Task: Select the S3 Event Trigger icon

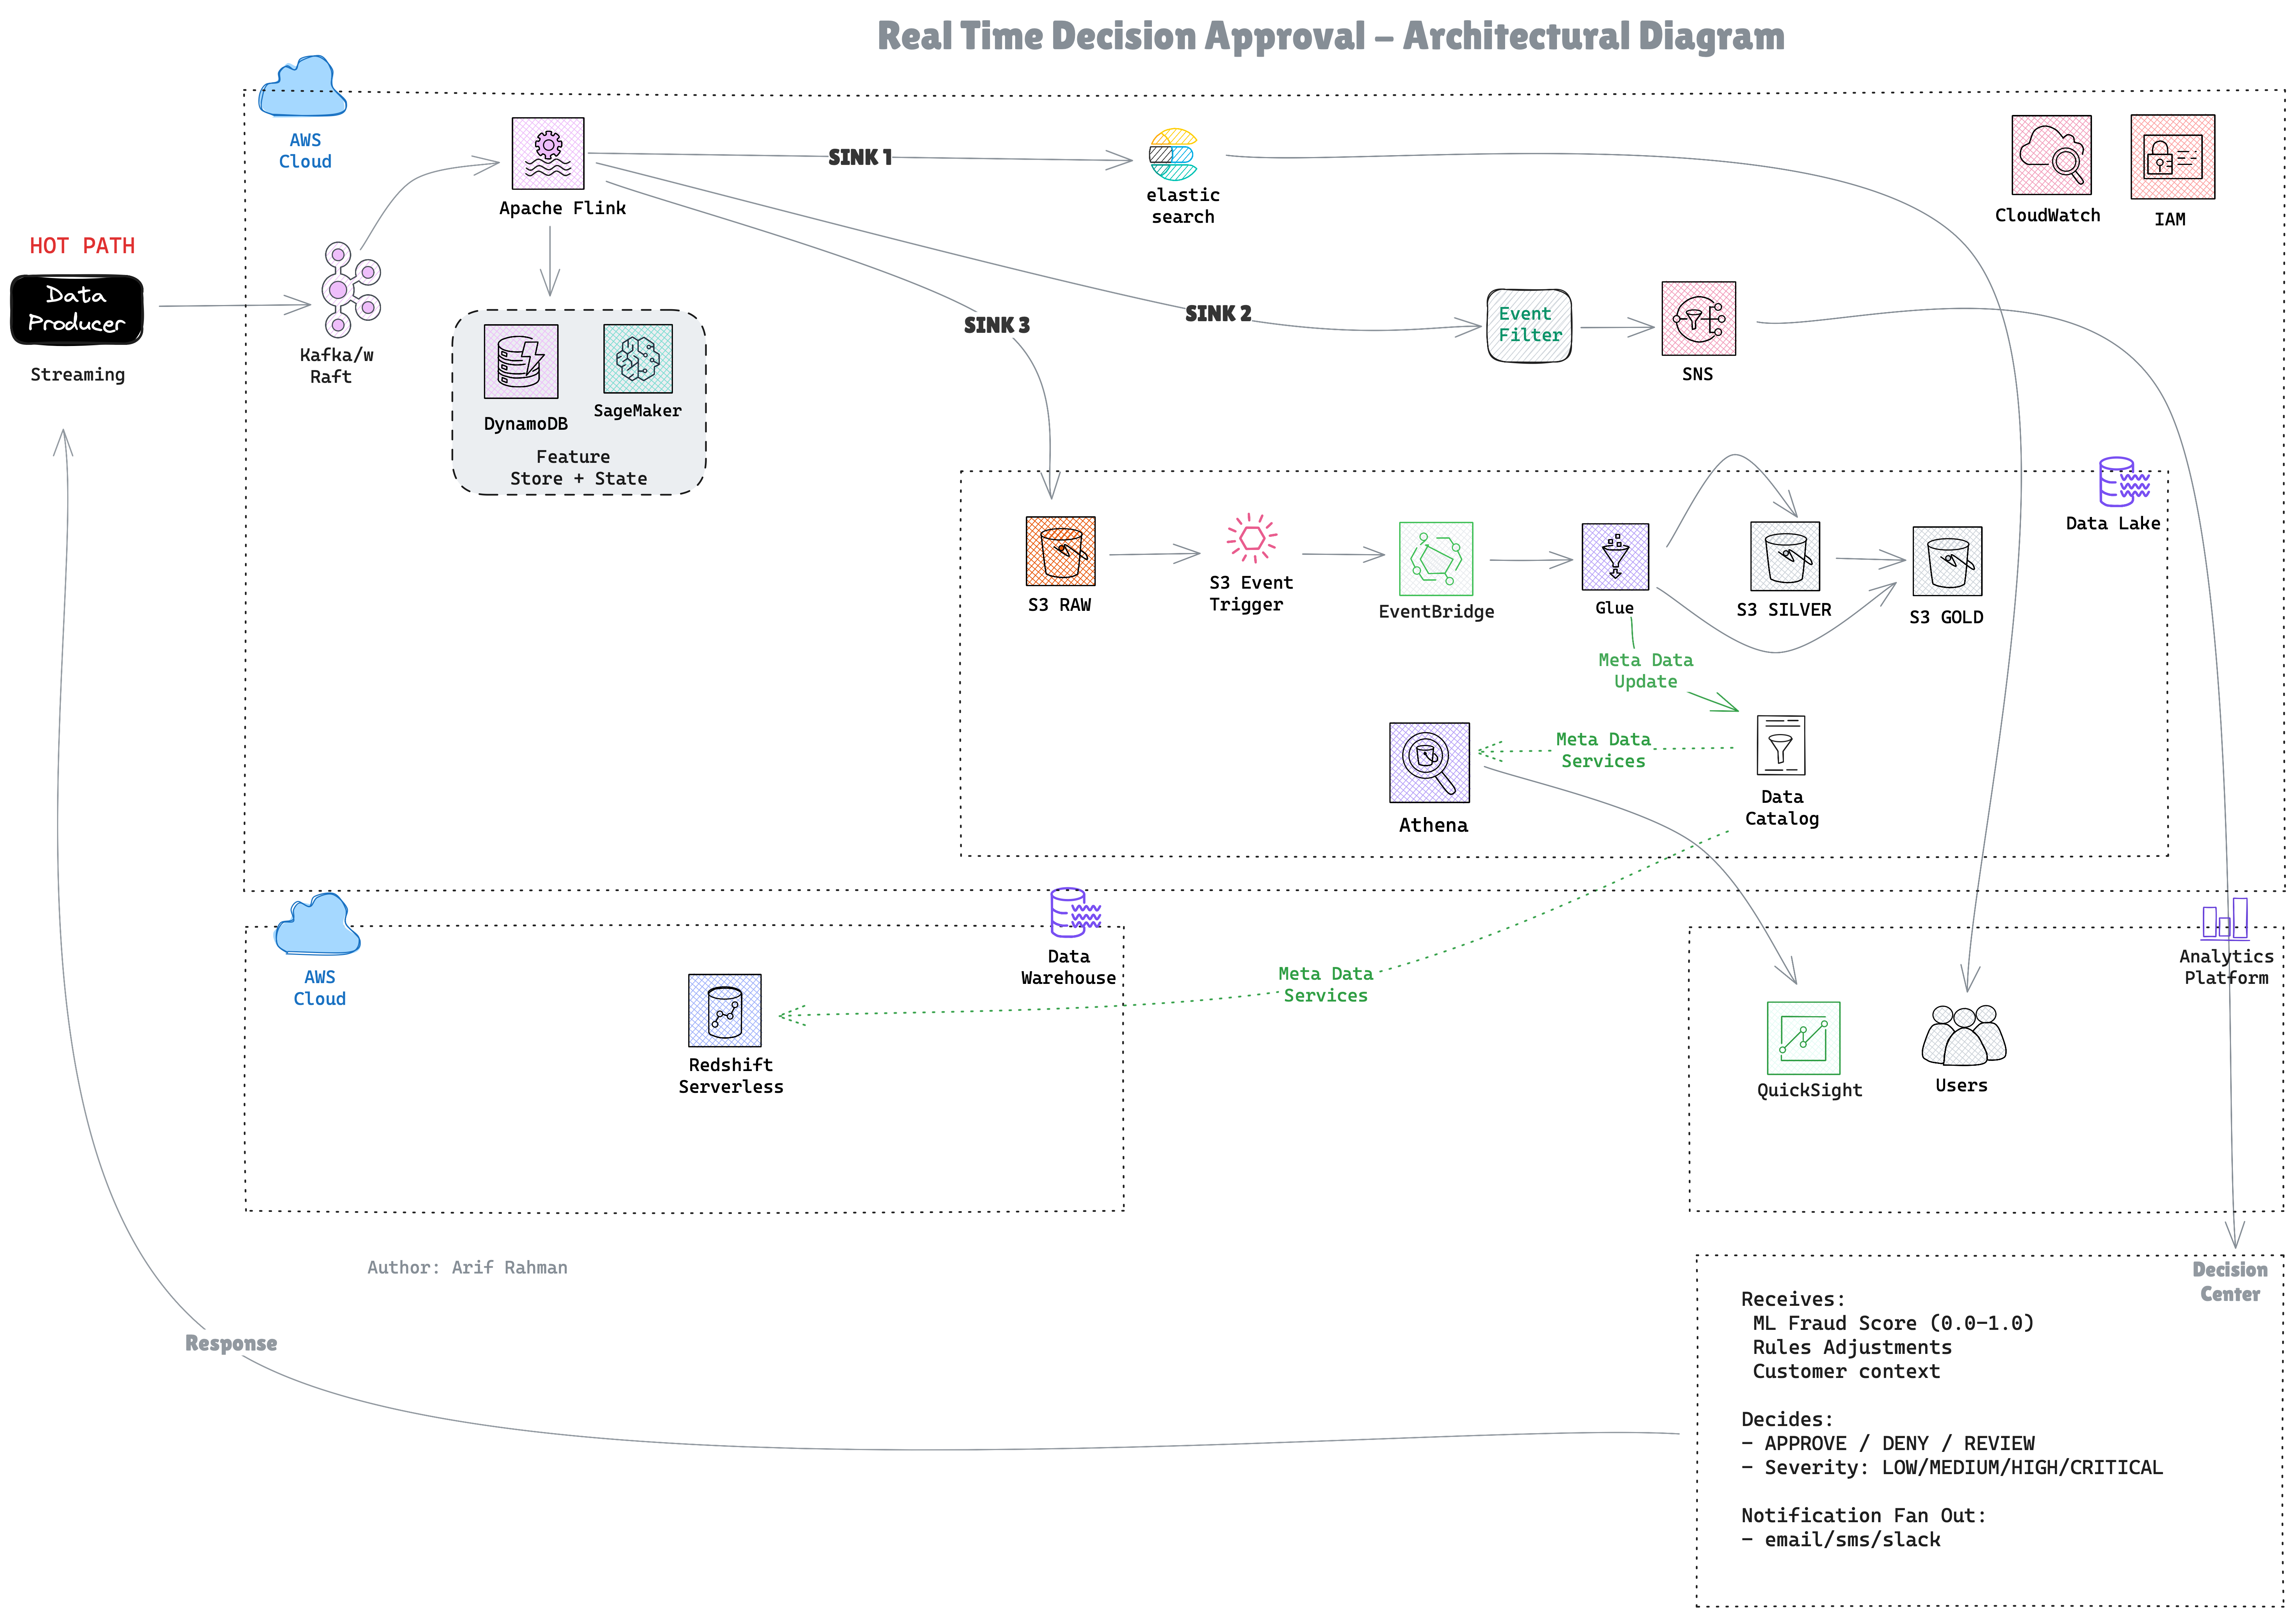Action: (x=1251, y=539)
